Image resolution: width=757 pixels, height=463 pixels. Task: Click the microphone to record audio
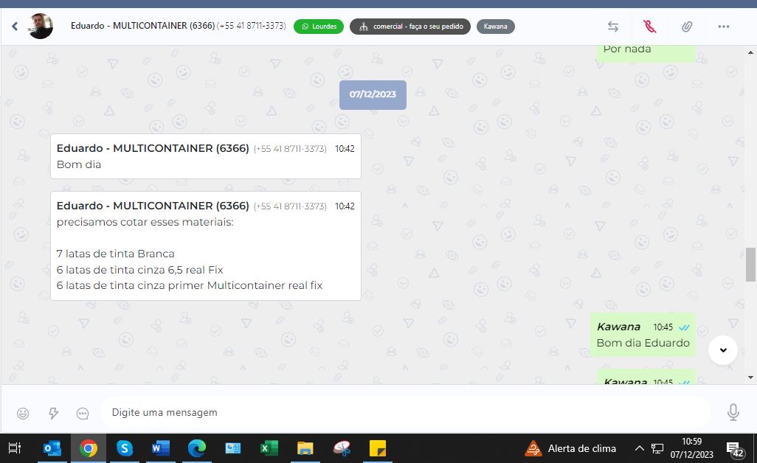pos(733,413)
